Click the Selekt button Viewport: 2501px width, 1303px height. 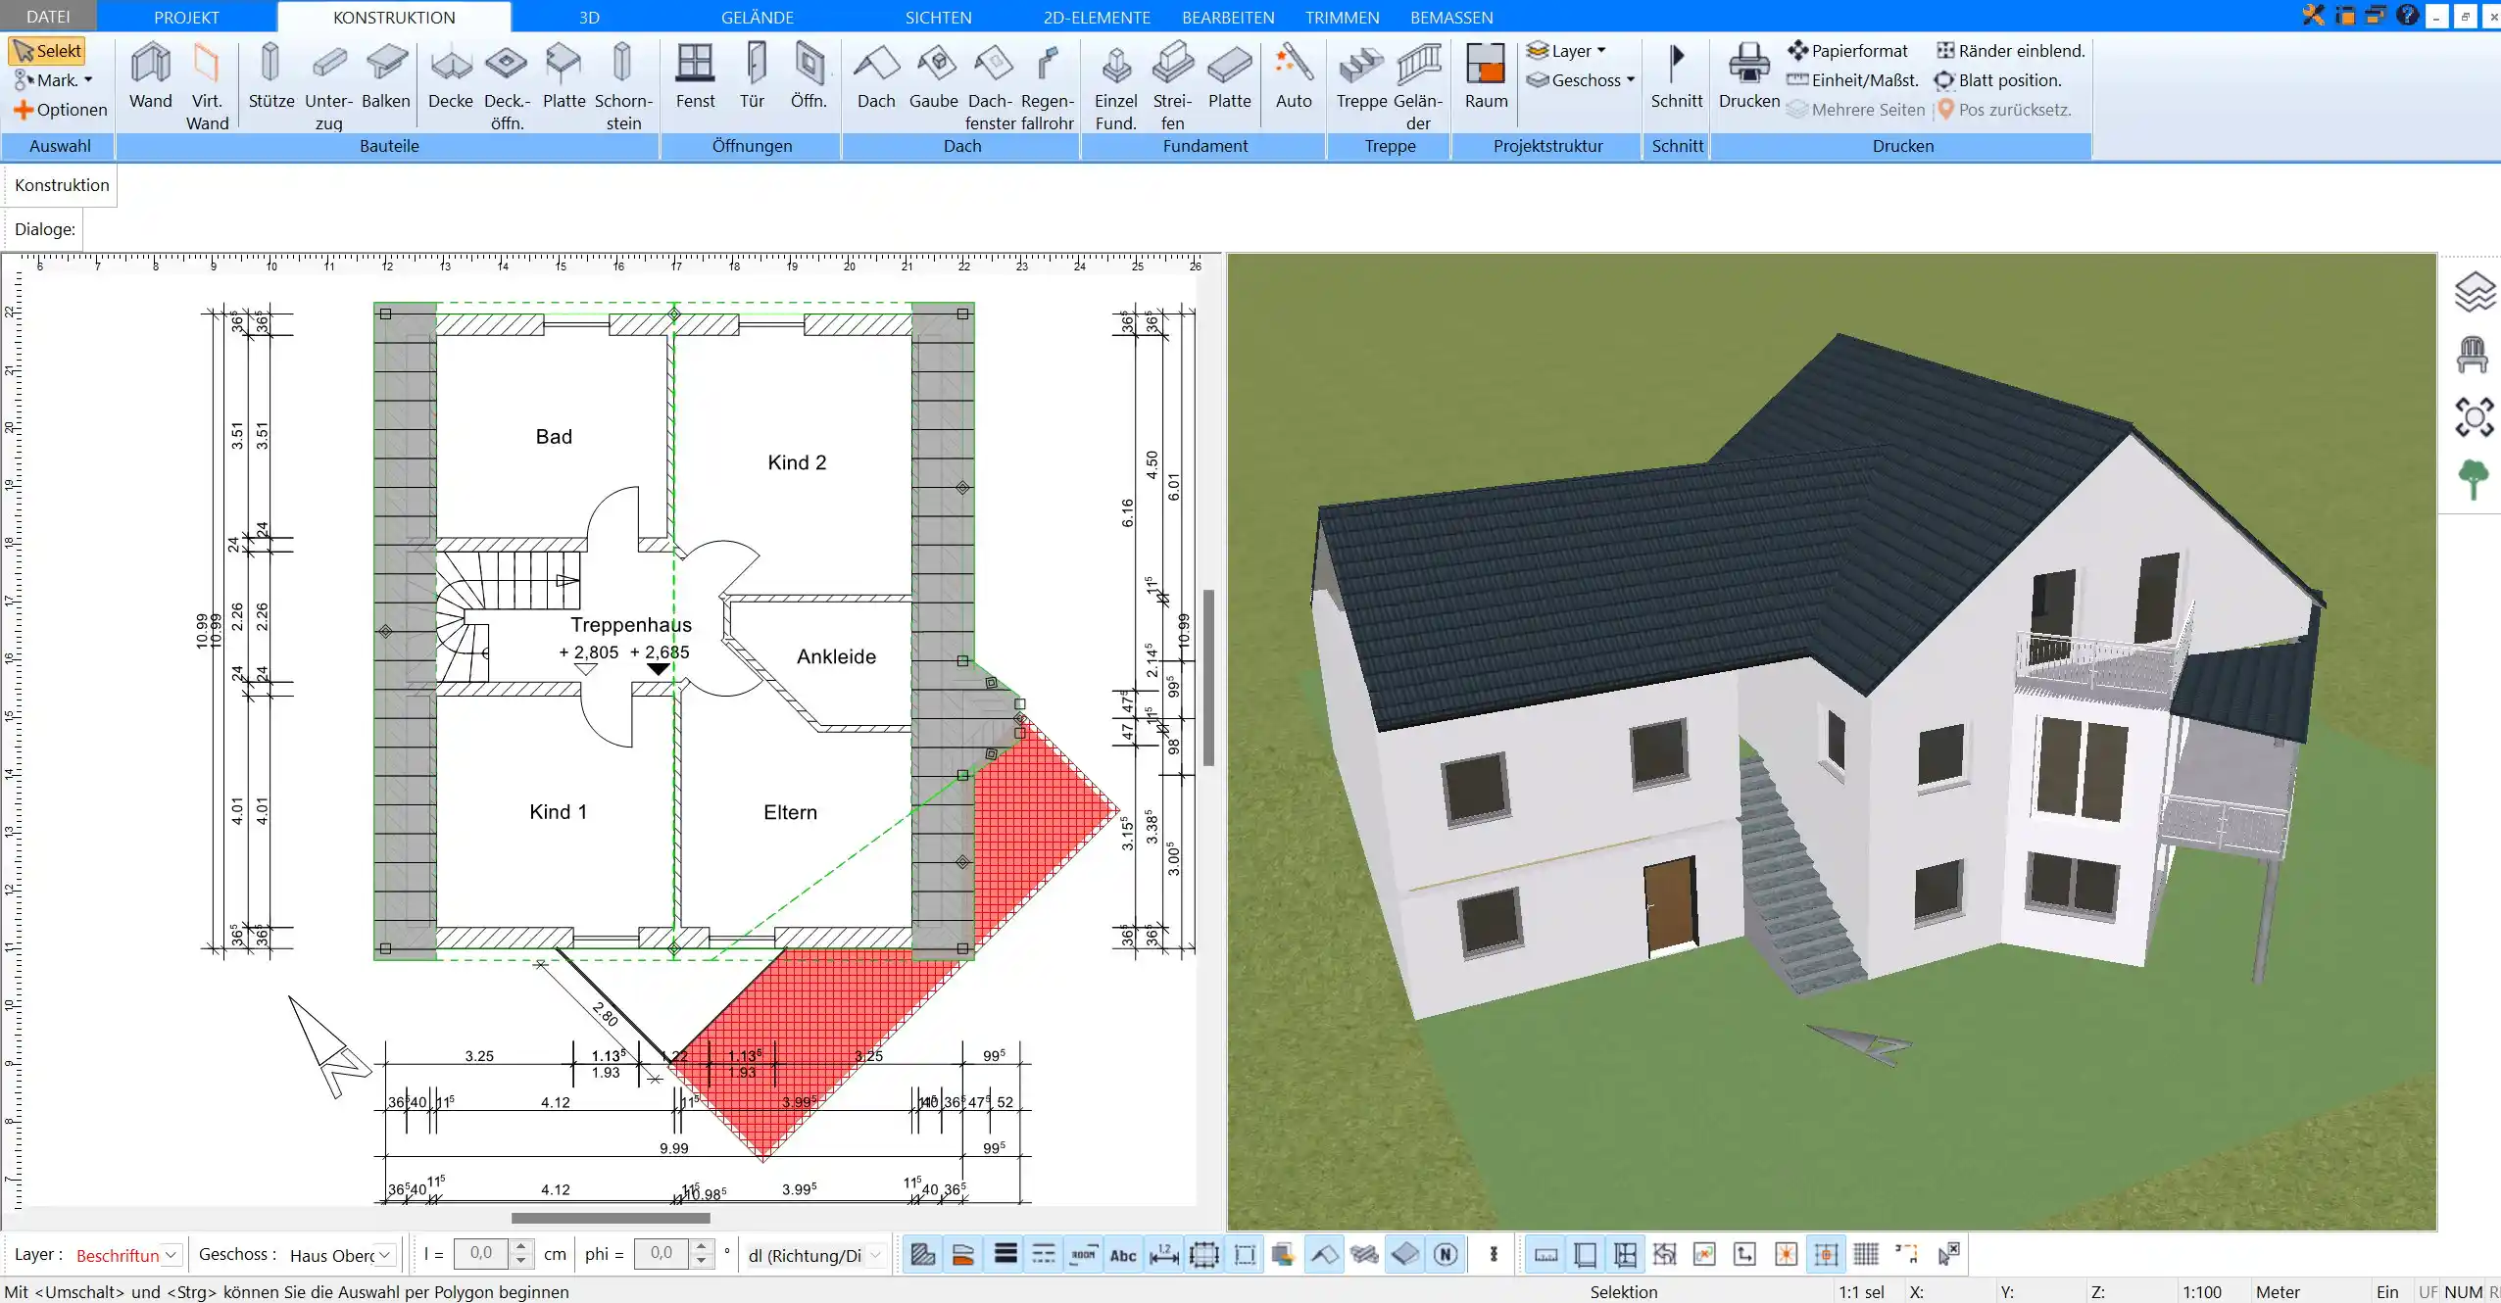[x=48, y=51]
